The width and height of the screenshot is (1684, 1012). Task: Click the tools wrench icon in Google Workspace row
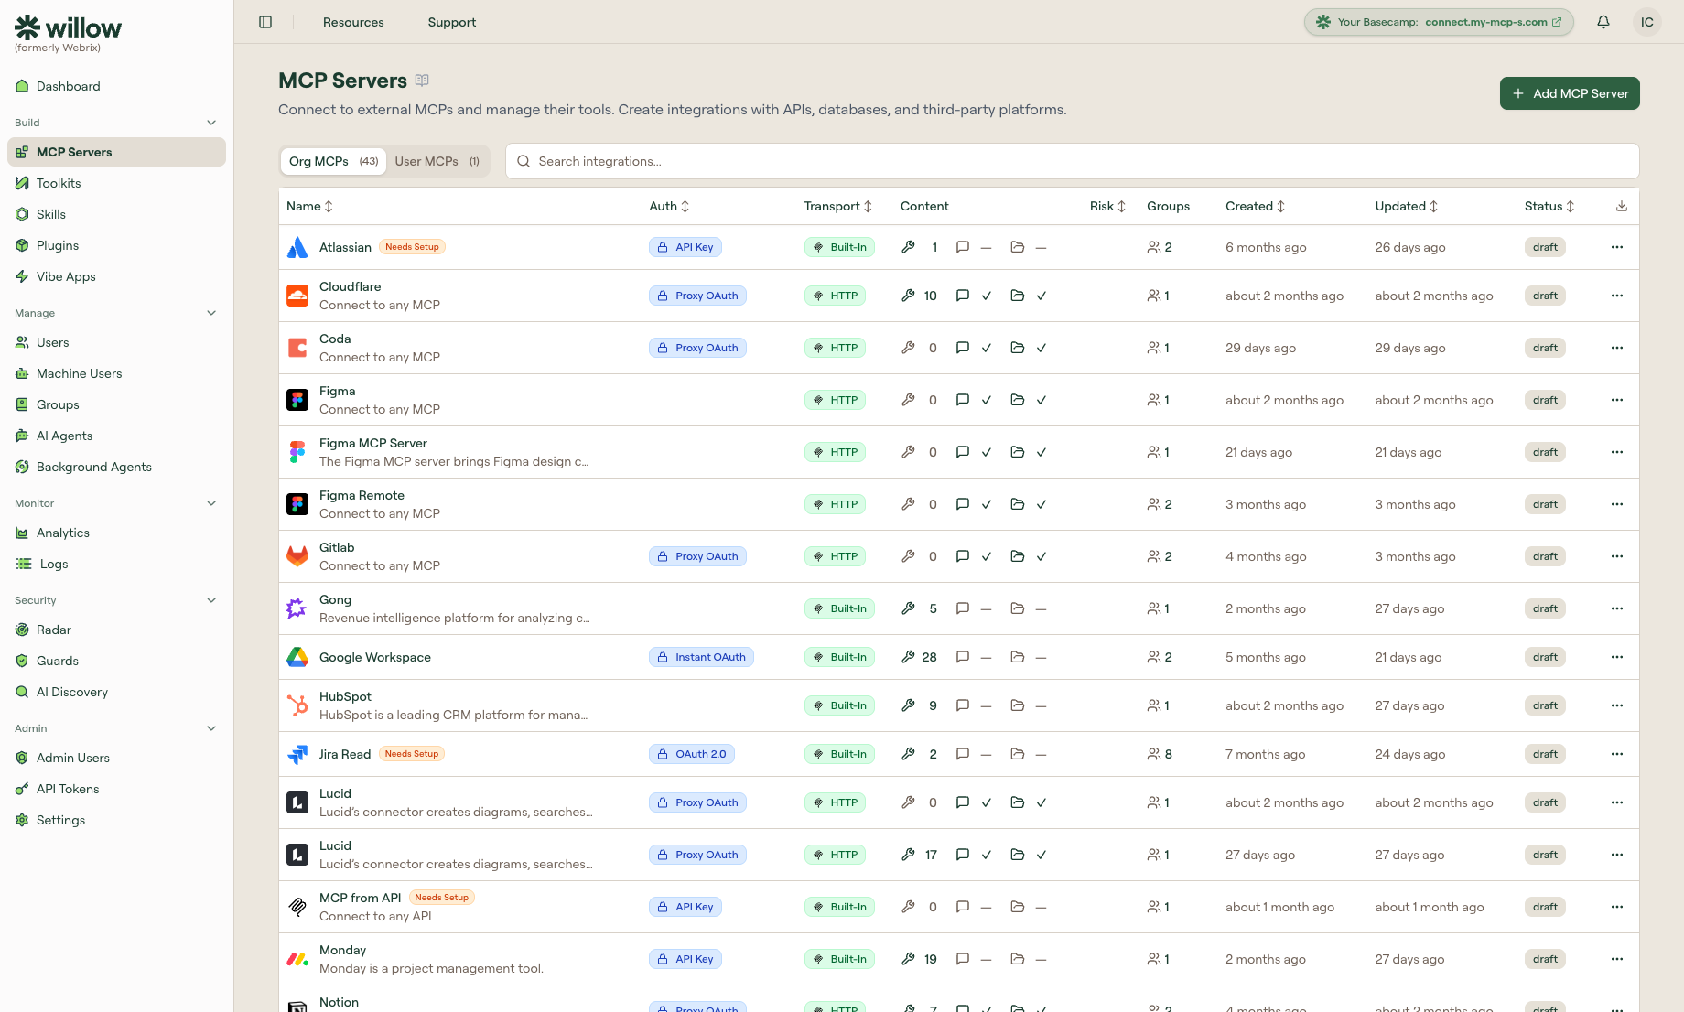click(x=908, y=657)
